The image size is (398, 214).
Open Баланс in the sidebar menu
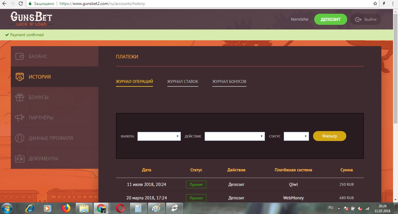pyautogui.click(x=55, y=56)
